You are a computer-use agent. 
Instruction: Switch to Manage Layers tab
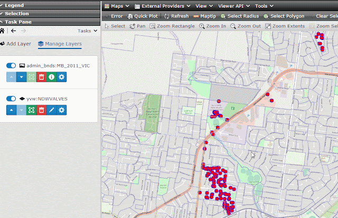pos(60,44)
